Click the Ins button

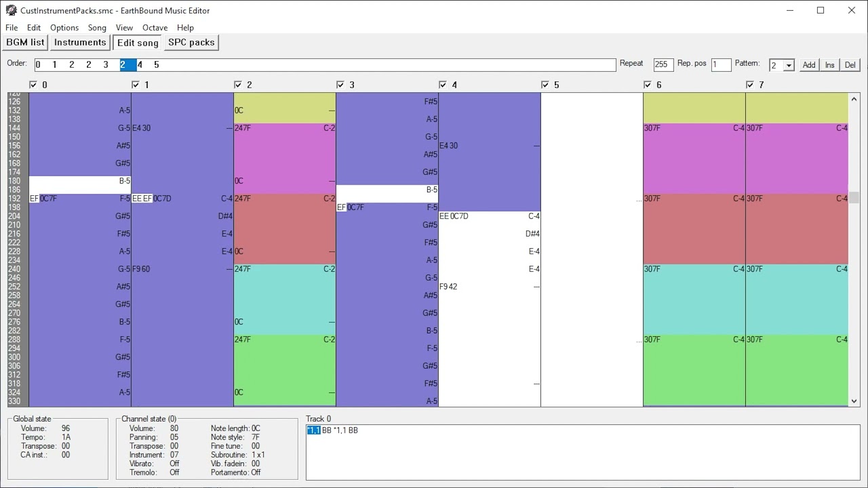829,65
